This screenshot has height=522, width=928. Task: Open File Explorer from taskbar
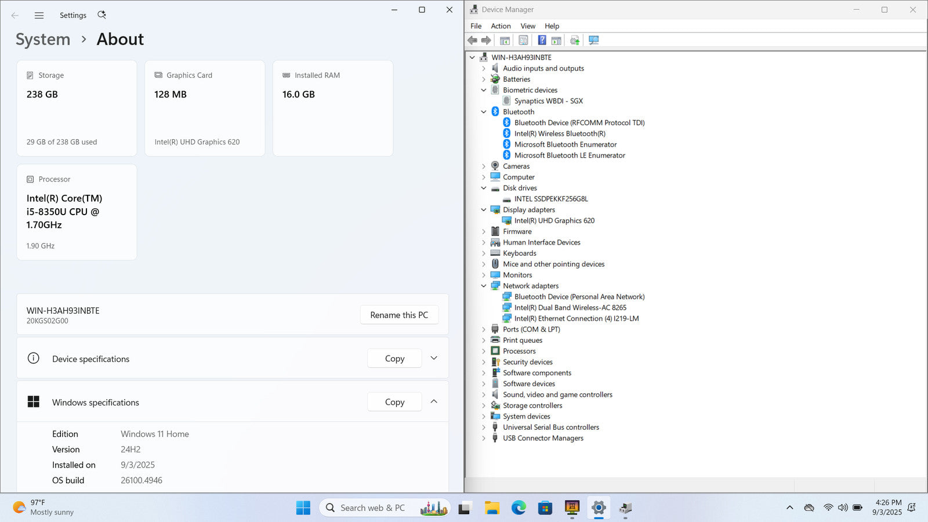pos(492,508)
